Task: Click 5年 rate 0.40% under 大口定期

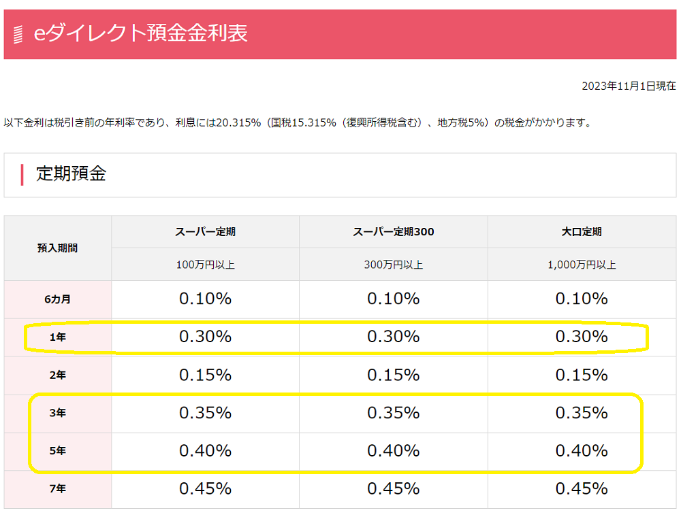Action: [x=582, y=450]
